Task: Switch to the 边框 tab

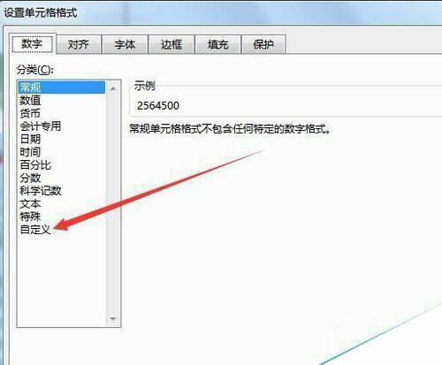Action: tap(171, 44)
